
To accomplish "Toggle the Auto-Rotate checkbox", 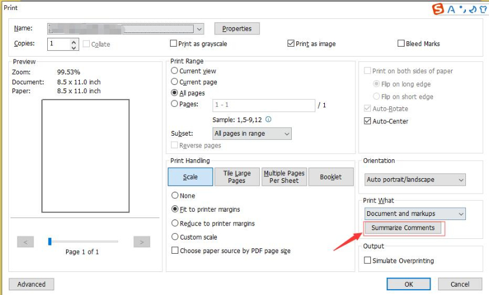I will point(368,109).
